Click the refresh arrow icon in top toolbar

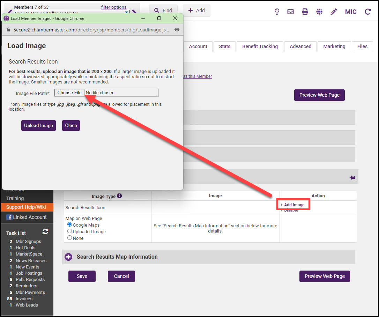click(x=367, y=12)
